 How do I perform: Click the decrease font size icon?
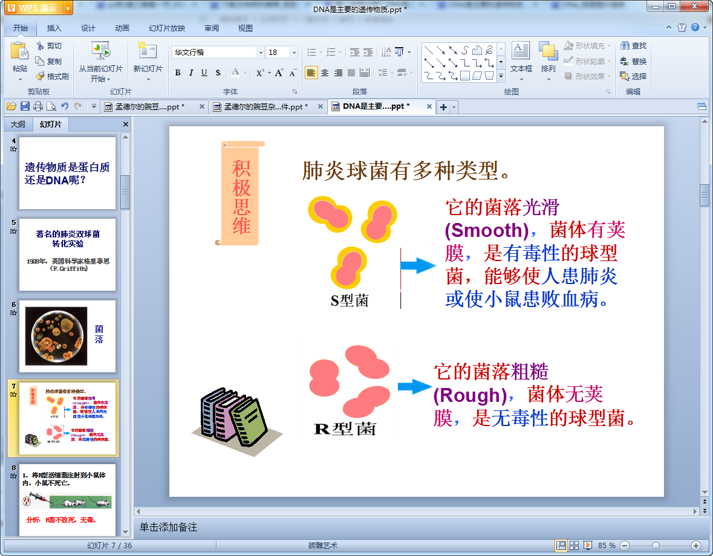[x=292, y=73]
